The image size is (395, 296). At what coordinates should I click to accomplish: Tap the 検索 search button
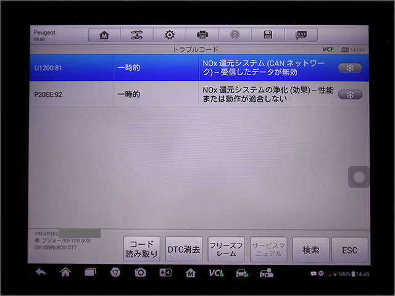coord(311,250)
